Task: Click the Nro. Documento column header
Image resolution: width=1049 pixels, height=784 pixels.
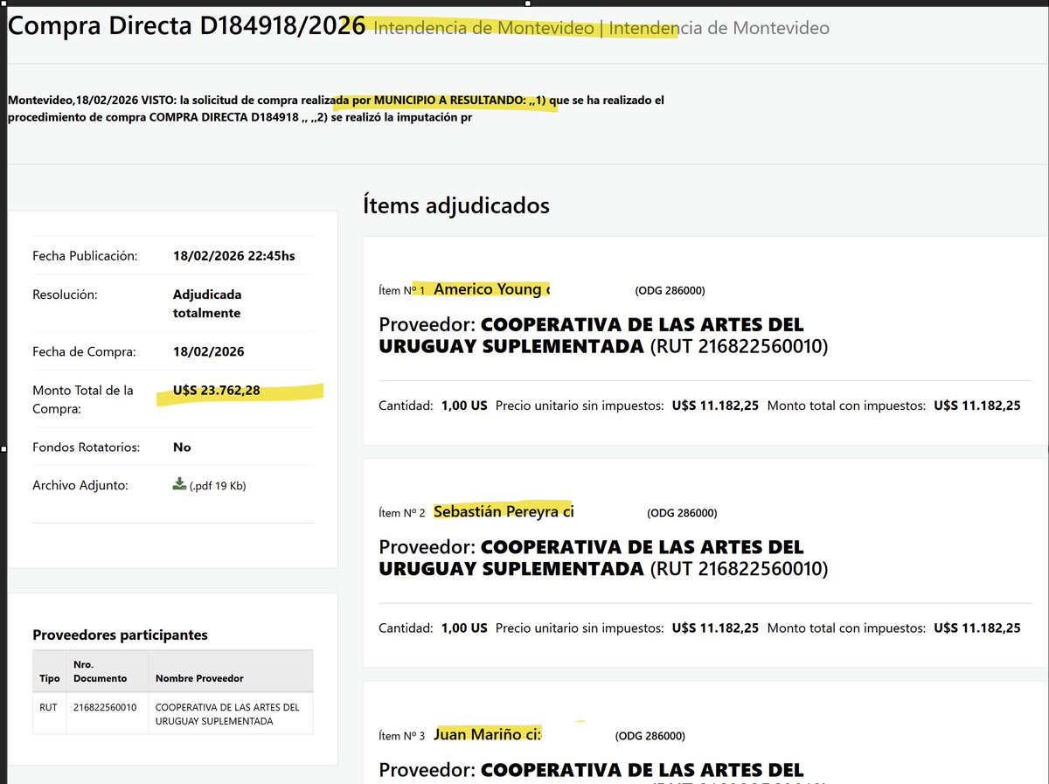Action: click(101, 671)
